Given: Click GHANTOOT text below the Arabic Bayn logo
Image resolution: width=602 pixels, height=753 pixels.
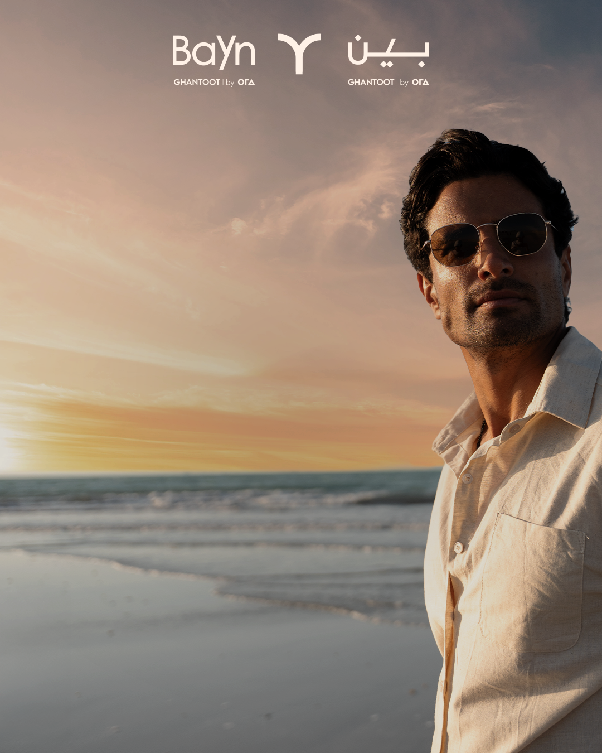Looking at the screenshot, I should [x=371, y=82].
